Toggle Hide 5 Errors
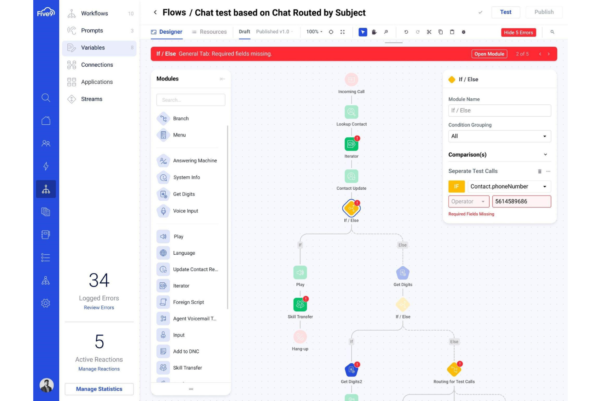This screenshot has width=601, height=401. click(x=519, y=33)
